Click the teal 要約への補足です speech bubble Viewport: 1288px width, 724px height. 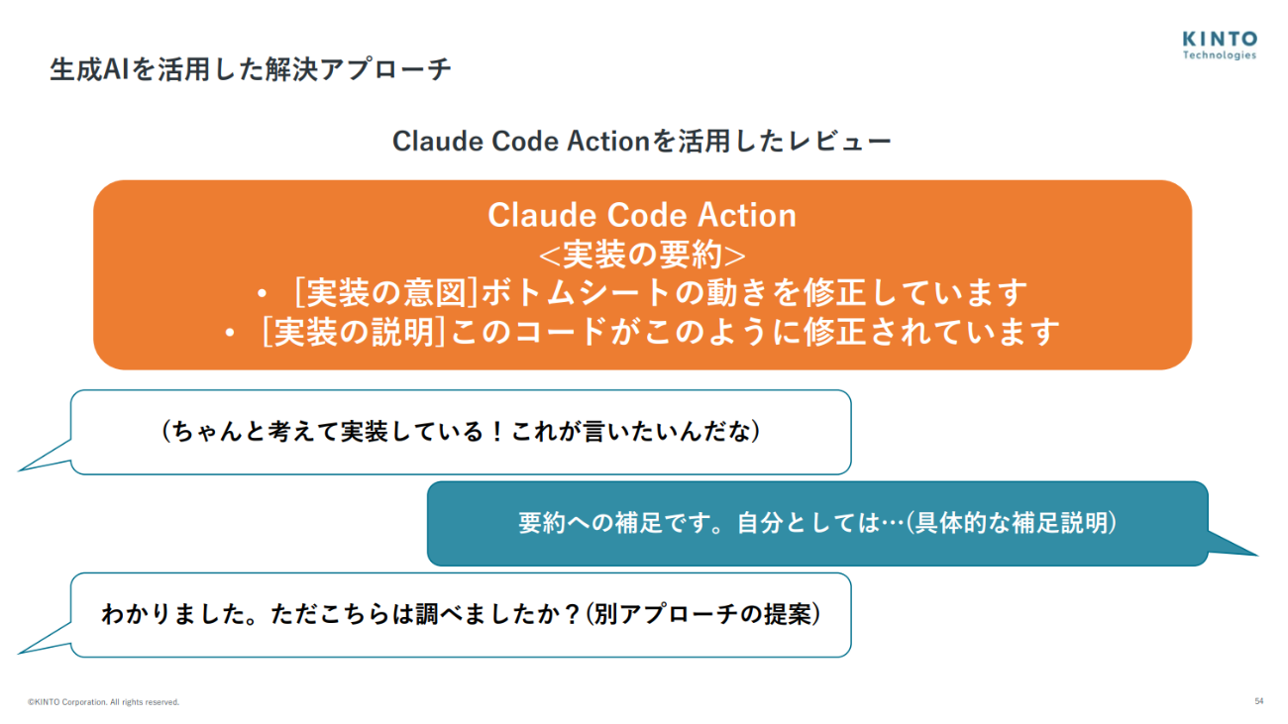coord(816,523)
